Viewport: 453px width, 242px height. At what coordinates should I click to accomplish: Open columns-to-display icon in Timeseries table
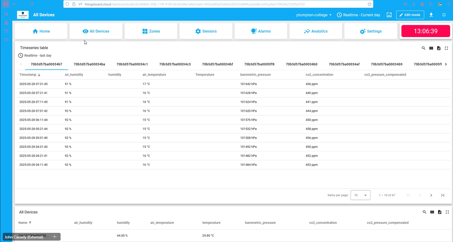coord(431,48)
